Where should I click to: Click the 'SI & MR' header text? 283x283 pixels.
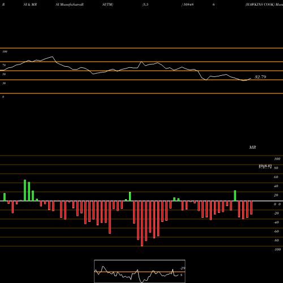[30, 5]
